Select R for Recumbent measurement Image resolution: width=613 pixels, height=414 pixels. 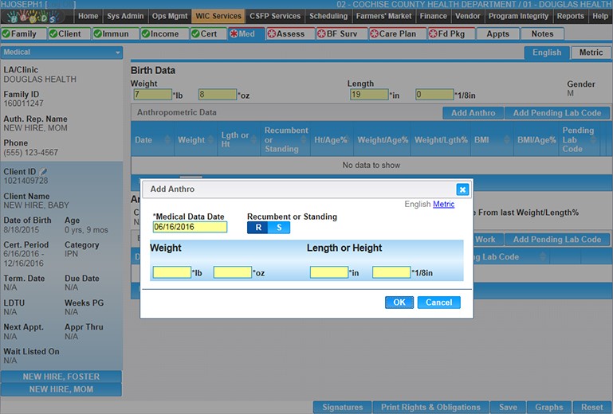257,228
